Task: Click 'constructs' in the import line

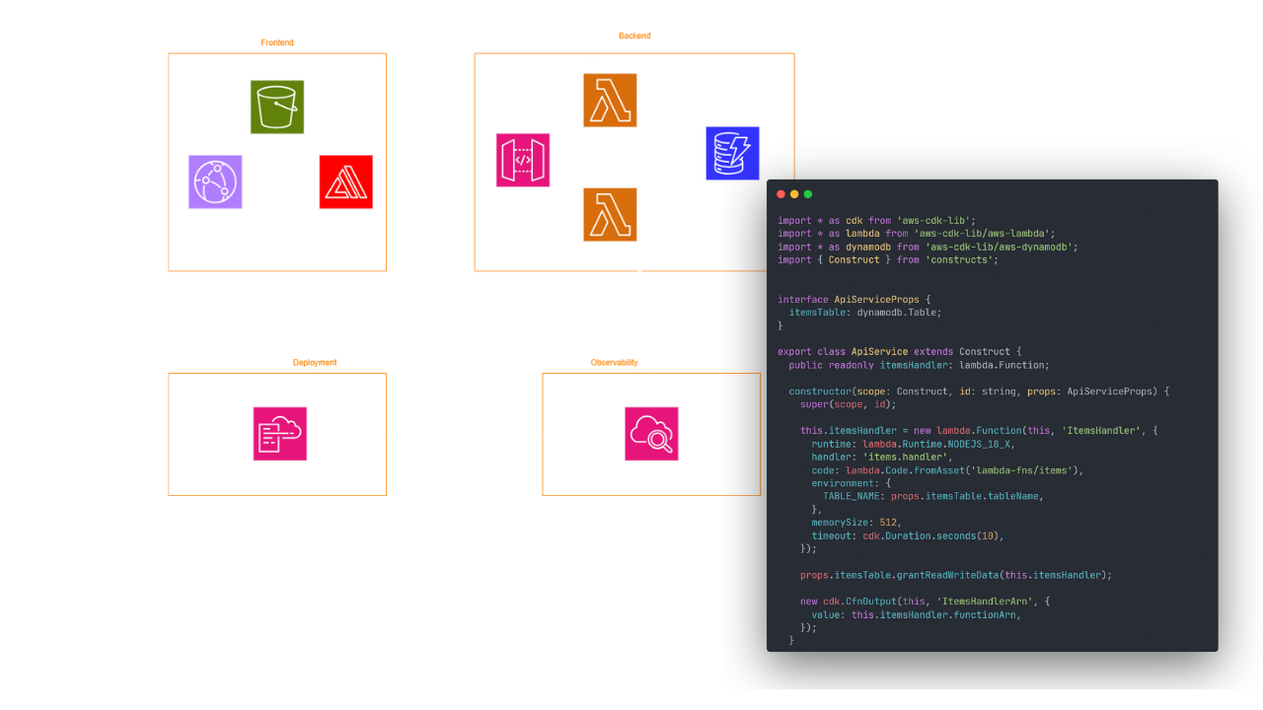Action: pyautogui.click(x=960, y=259)
